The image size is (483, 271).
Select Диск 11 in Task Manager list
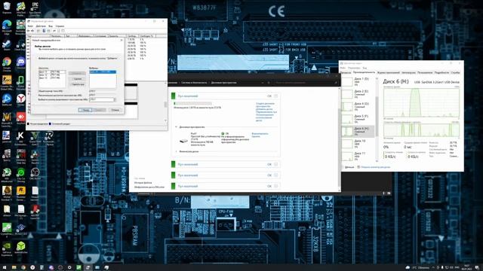(358, 156)
